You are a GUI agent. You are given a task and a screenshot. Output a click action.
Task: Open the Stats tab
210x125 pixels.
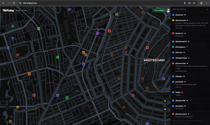pyautogui.click(x=18, y=10)
